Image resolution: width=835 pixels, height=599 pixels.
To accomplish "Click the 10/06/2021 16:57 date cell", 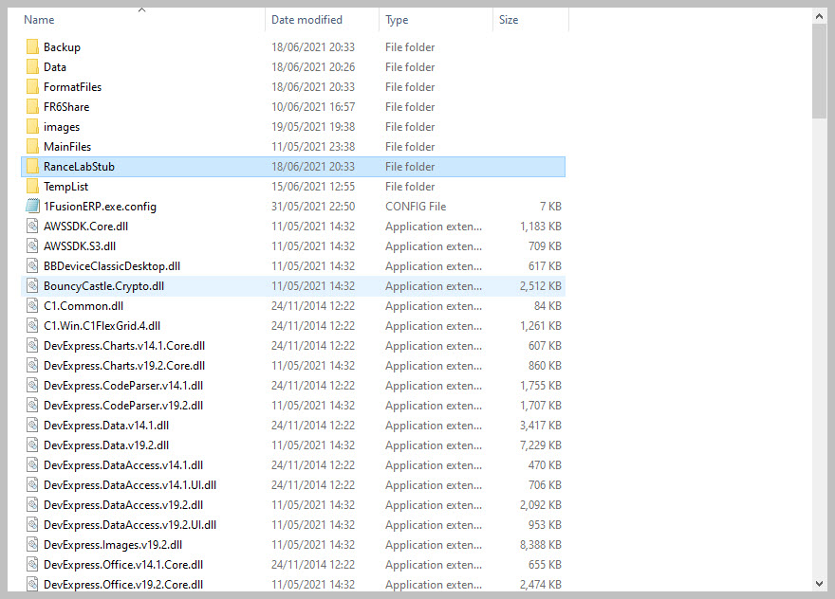I will pos(313,107).
